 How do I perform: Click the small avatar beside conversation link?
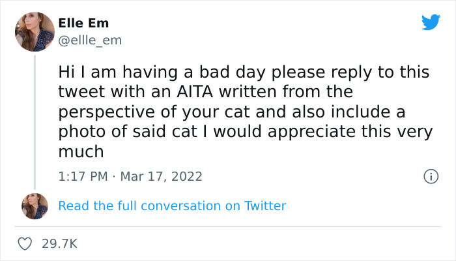[x=35, y=206]
